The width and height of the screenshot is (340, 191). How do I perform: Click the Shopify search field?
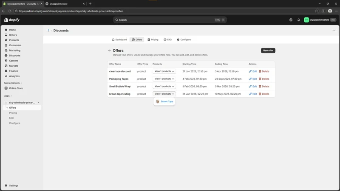[x=170, y=20]
